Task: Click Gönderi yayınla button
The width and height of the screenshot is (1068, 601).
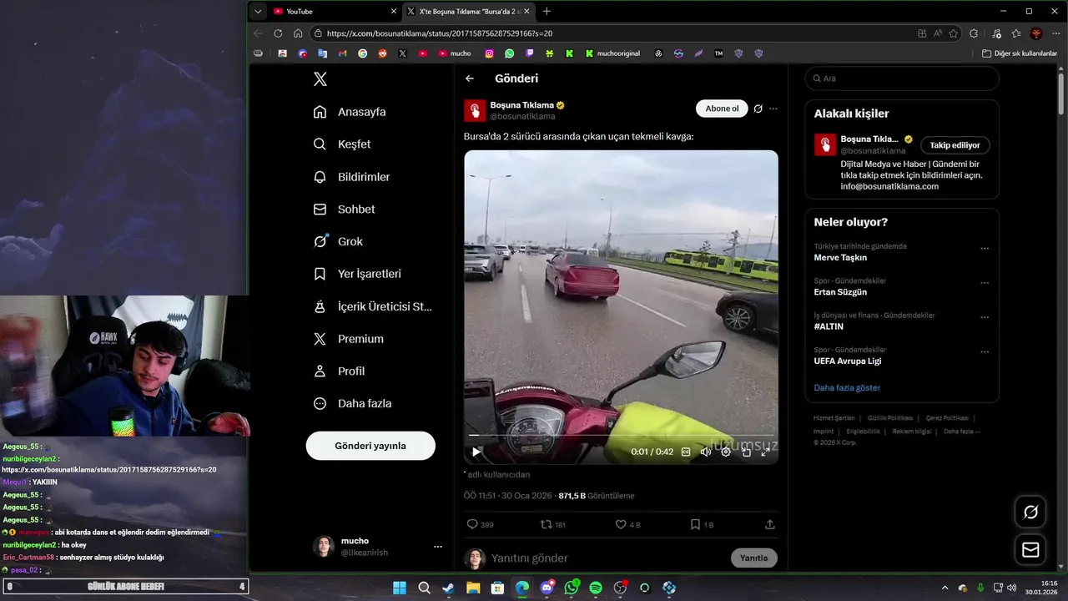Action: [370, 446]
